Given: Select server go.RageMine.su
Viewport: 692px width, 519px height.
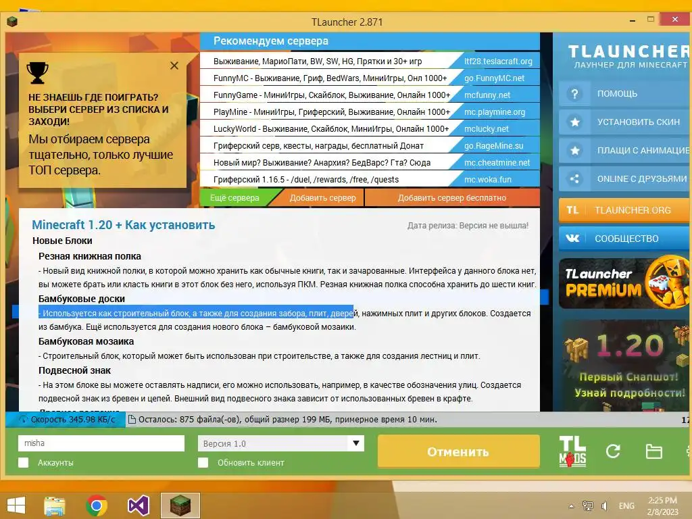Looking at the screenshot, I should 494,146.
